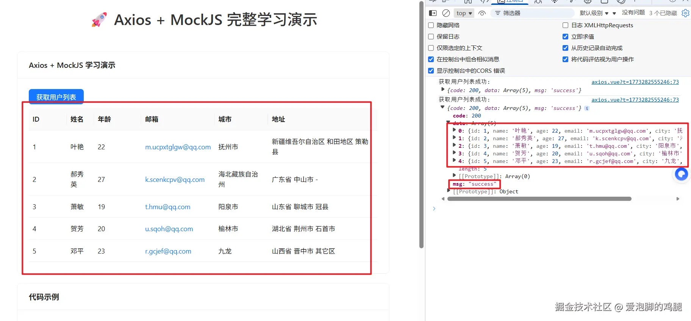The height and width of the screenshot is (321, 691).
Task: Click the msg: "success" console property
Action: 474,184
